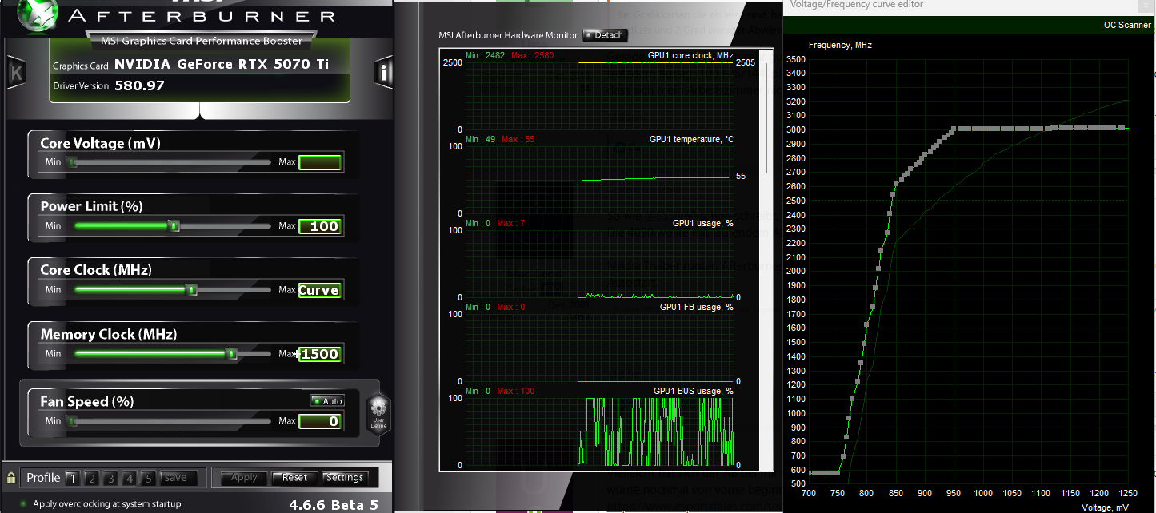Click the hardware monitor vertical scrollbar
The height and width of the screenshot is (513, 1156).
click(x=766, y=116)
